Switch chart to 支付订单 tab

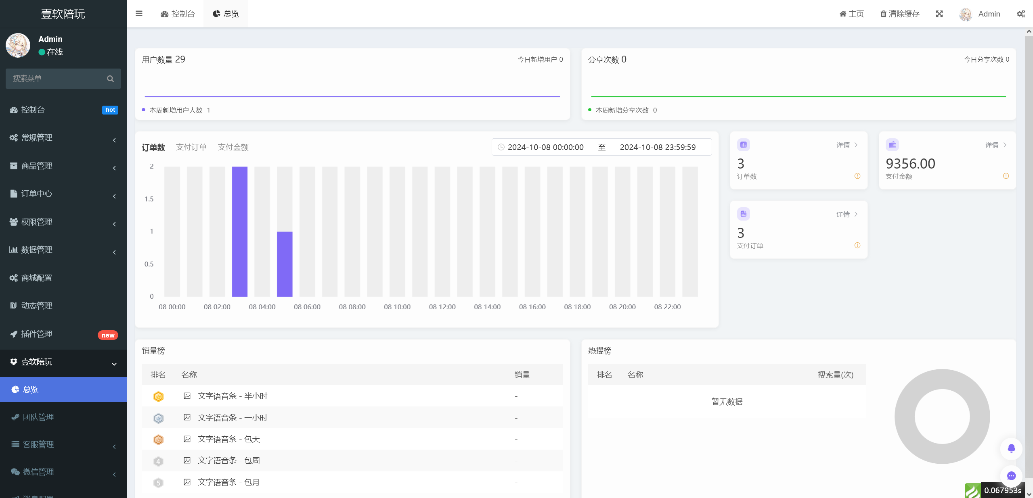191,147
